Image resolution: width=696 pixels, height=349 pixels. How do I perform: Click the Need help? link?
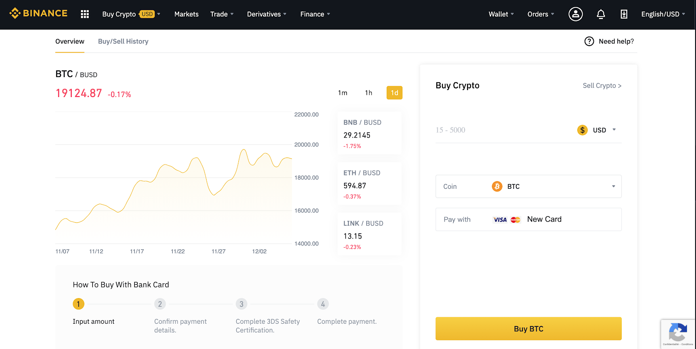(x=616, y=41)
